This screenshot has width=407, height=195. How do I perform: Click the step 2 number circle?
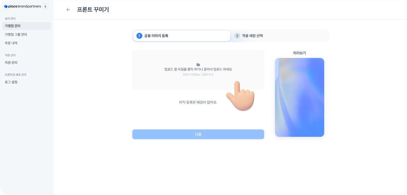(x=237, y=36)
